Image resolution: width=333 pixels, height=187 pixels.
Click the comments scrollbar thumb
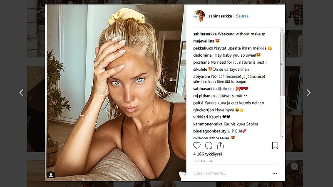click(282, 64)
